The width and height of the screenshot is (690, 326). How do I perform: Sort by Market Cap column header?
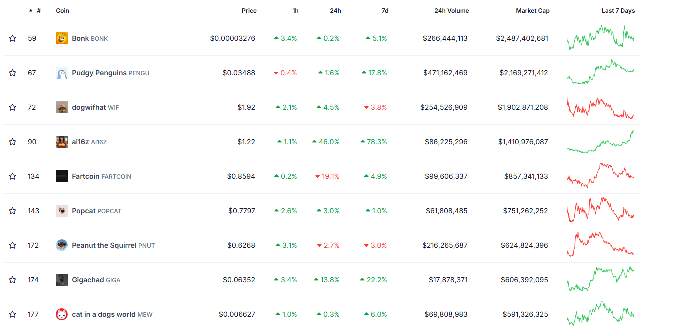coord(533,11)
